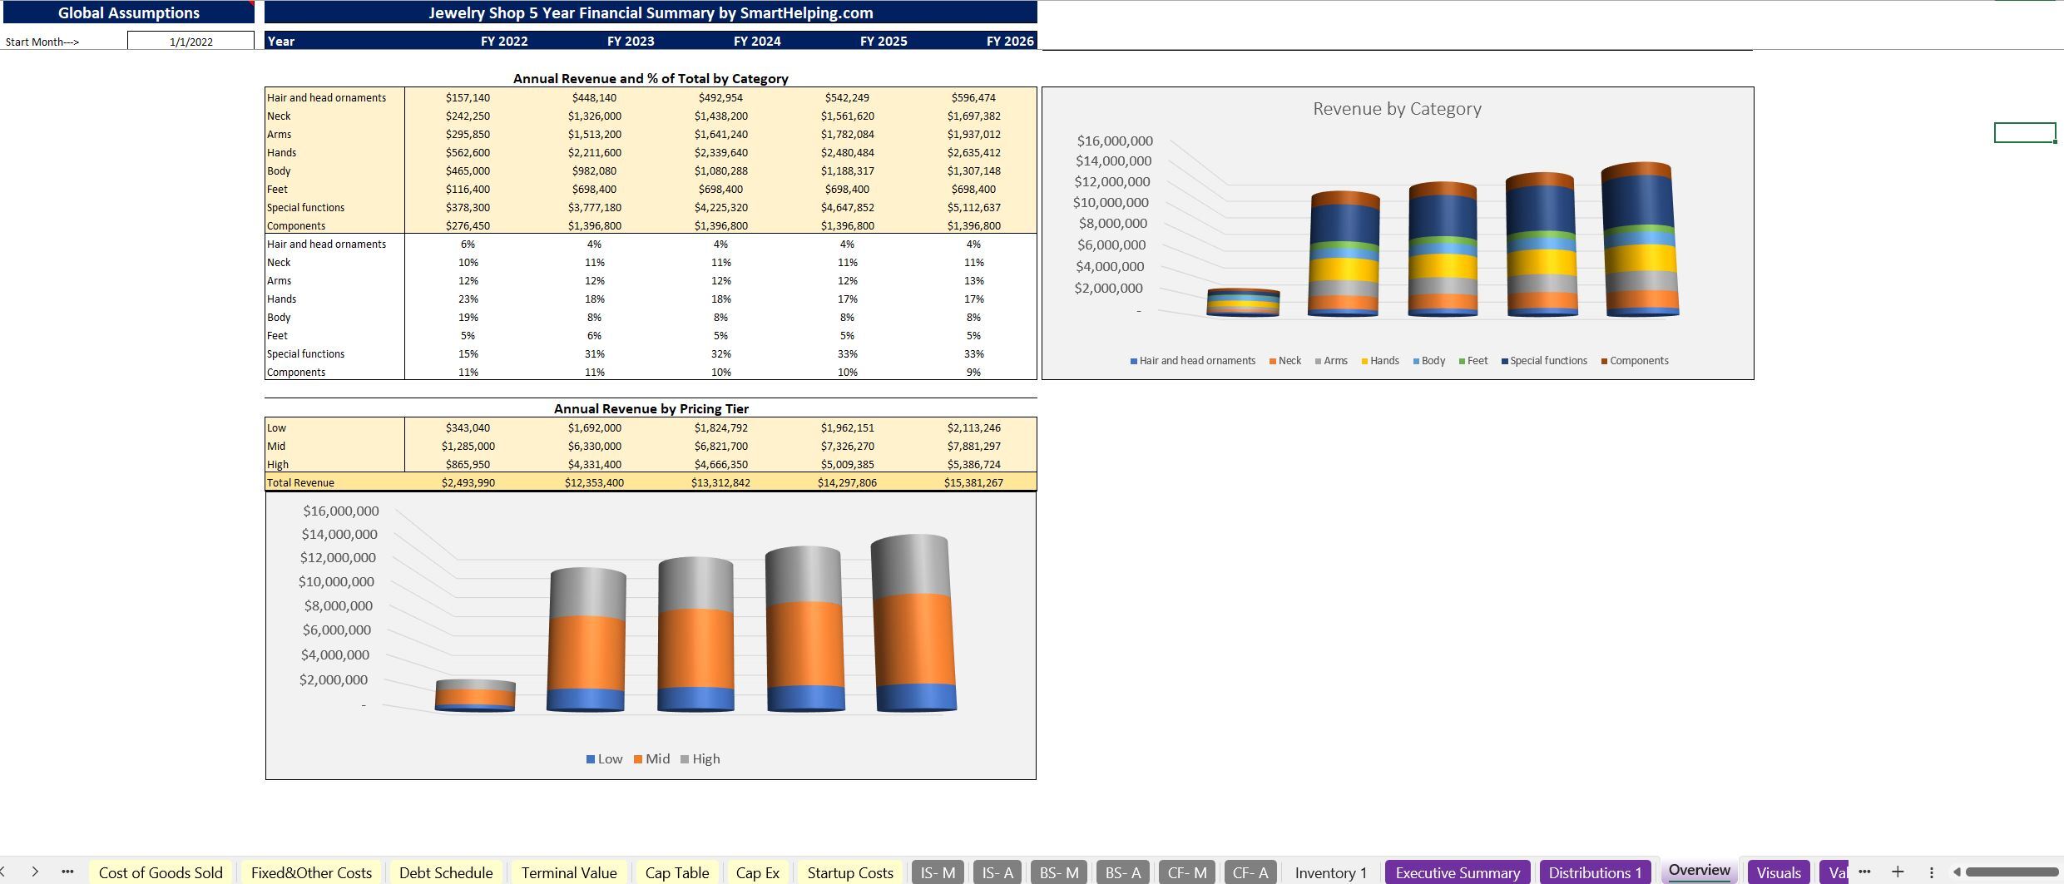Switch to the IS- M sheet tab
Screen dimensions: 2064x884
[x=937, y=872]
